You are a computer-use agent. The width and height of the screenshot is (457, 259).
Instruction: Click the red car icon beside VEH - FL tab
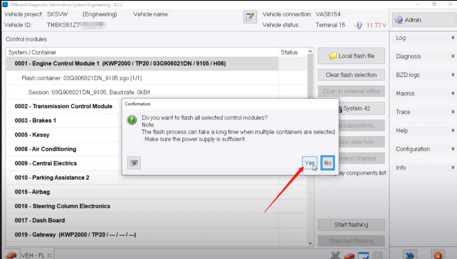tap(11, 255)
